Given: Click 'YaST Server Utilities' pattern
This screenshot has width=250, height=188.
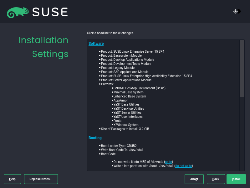Looking at the screenshot, I should [127, 112].
